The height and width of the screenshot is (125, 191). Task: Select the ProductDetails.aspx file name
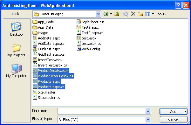point(53,71)
